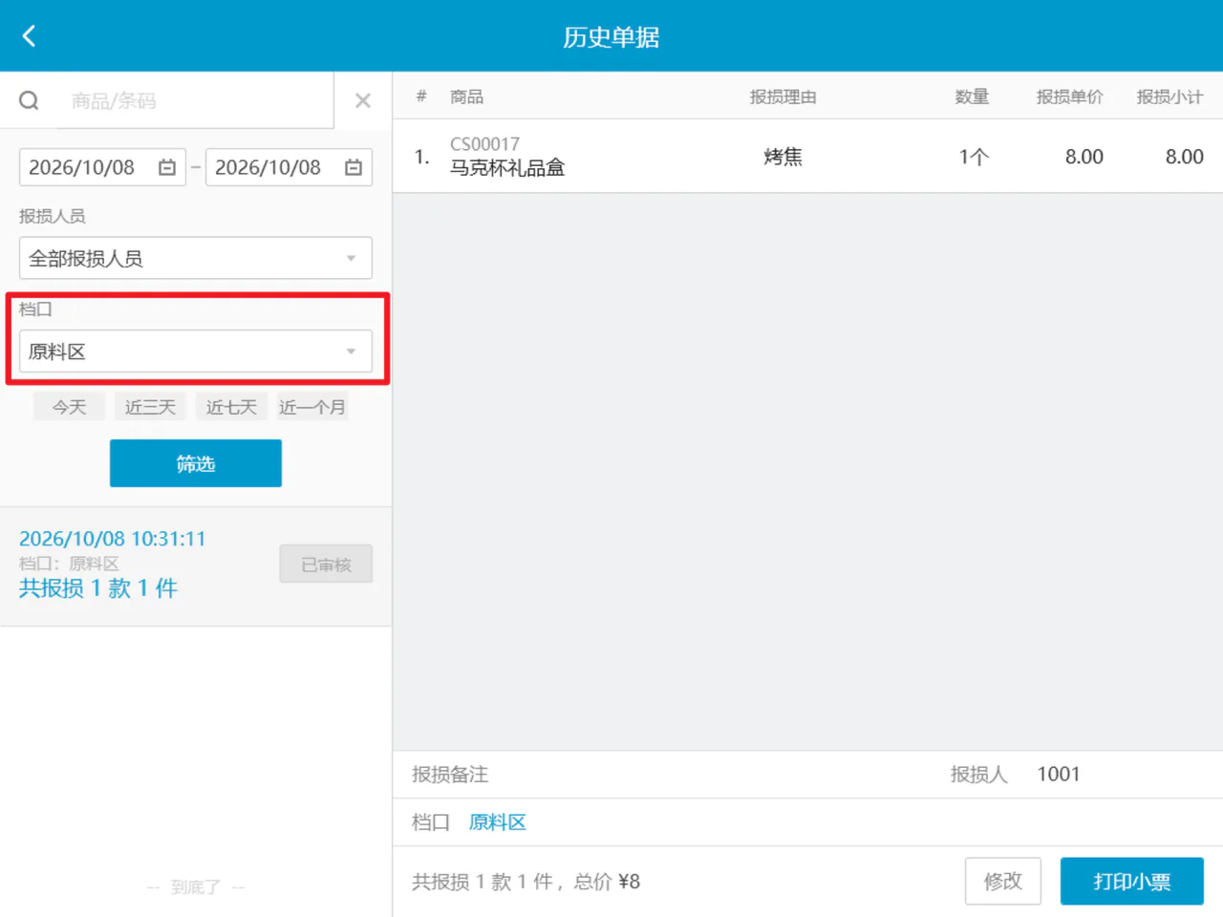
Task: Focus the 商品/条码 search field
Action: (196, 100)
